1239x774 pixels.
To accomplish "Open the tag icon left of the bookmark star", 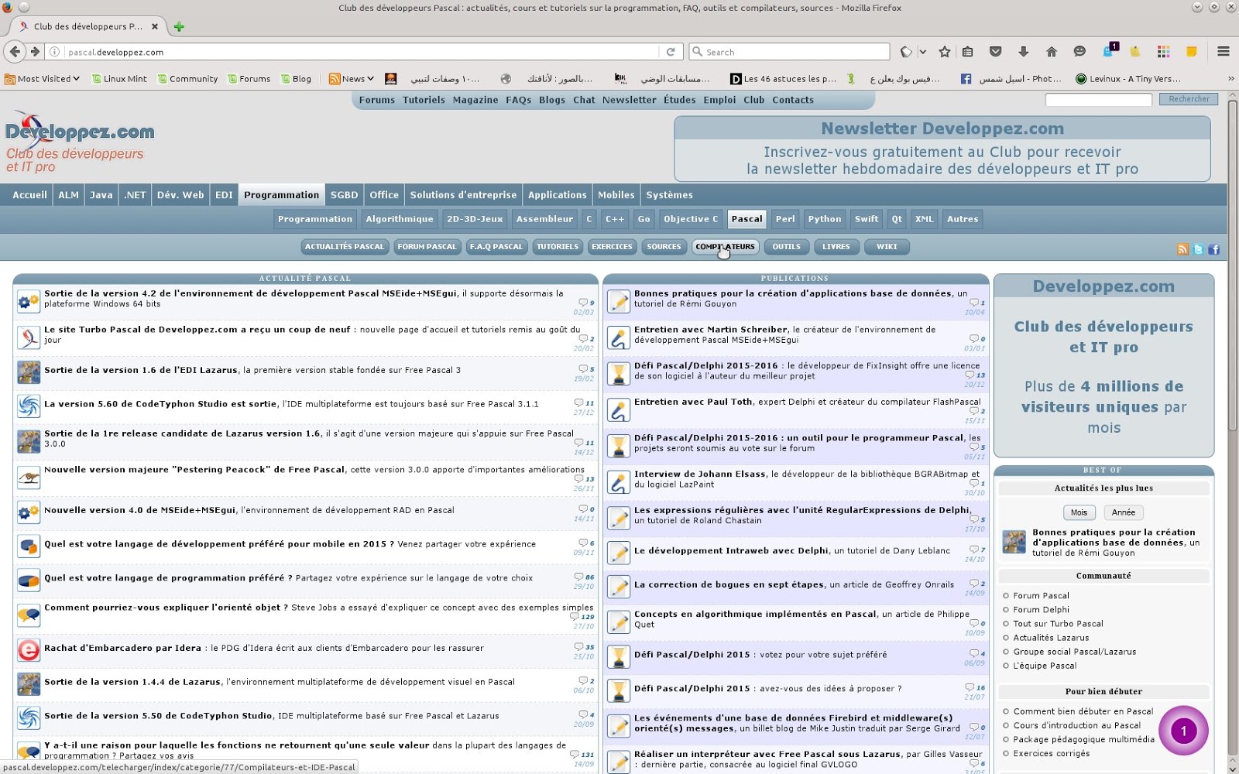I will tap(906, 52).
